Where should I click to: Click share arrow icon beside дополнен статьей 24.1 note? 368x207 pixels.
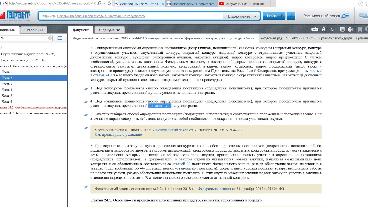point(86,187)
